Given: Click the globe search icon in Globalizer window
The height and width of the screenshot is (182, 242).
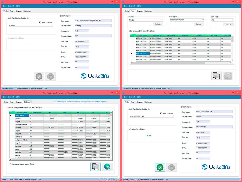Looking at the screenshot, I should [x=107, y=167].
